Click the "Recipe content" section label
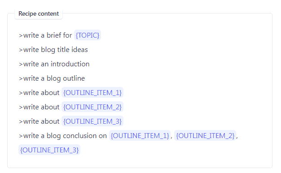The height and width of the screenshot is (173, 281). [x=39, y=13]
